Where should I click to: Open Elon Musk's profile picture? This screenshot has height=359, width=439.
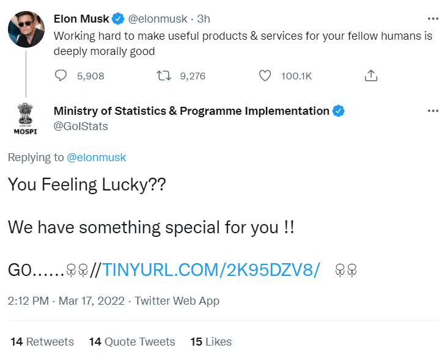[25, 27]
